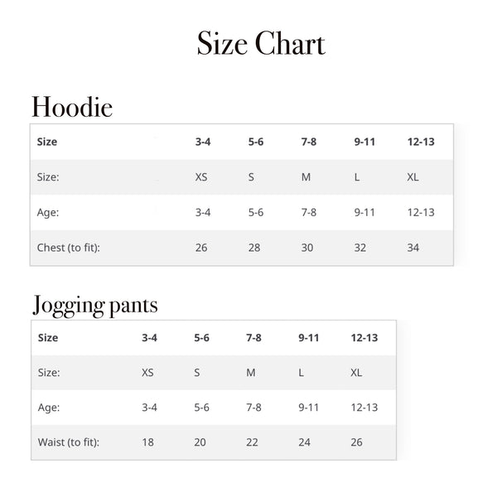The image size is (497, 497).
Task: Click Hoodie chest measurement 34
Action: pyautogui.click(x=413, y=248)
